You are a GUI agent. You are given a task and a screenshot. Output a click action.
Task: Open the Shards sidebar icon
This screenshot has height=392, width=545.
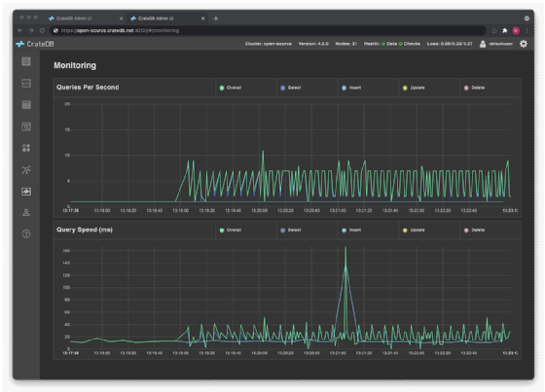click(x=26, y=148)
